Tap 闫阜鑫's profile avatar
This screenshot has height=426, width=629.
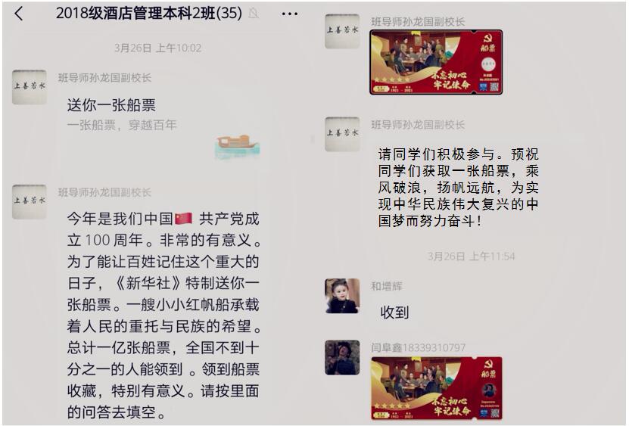click(342, 357)
